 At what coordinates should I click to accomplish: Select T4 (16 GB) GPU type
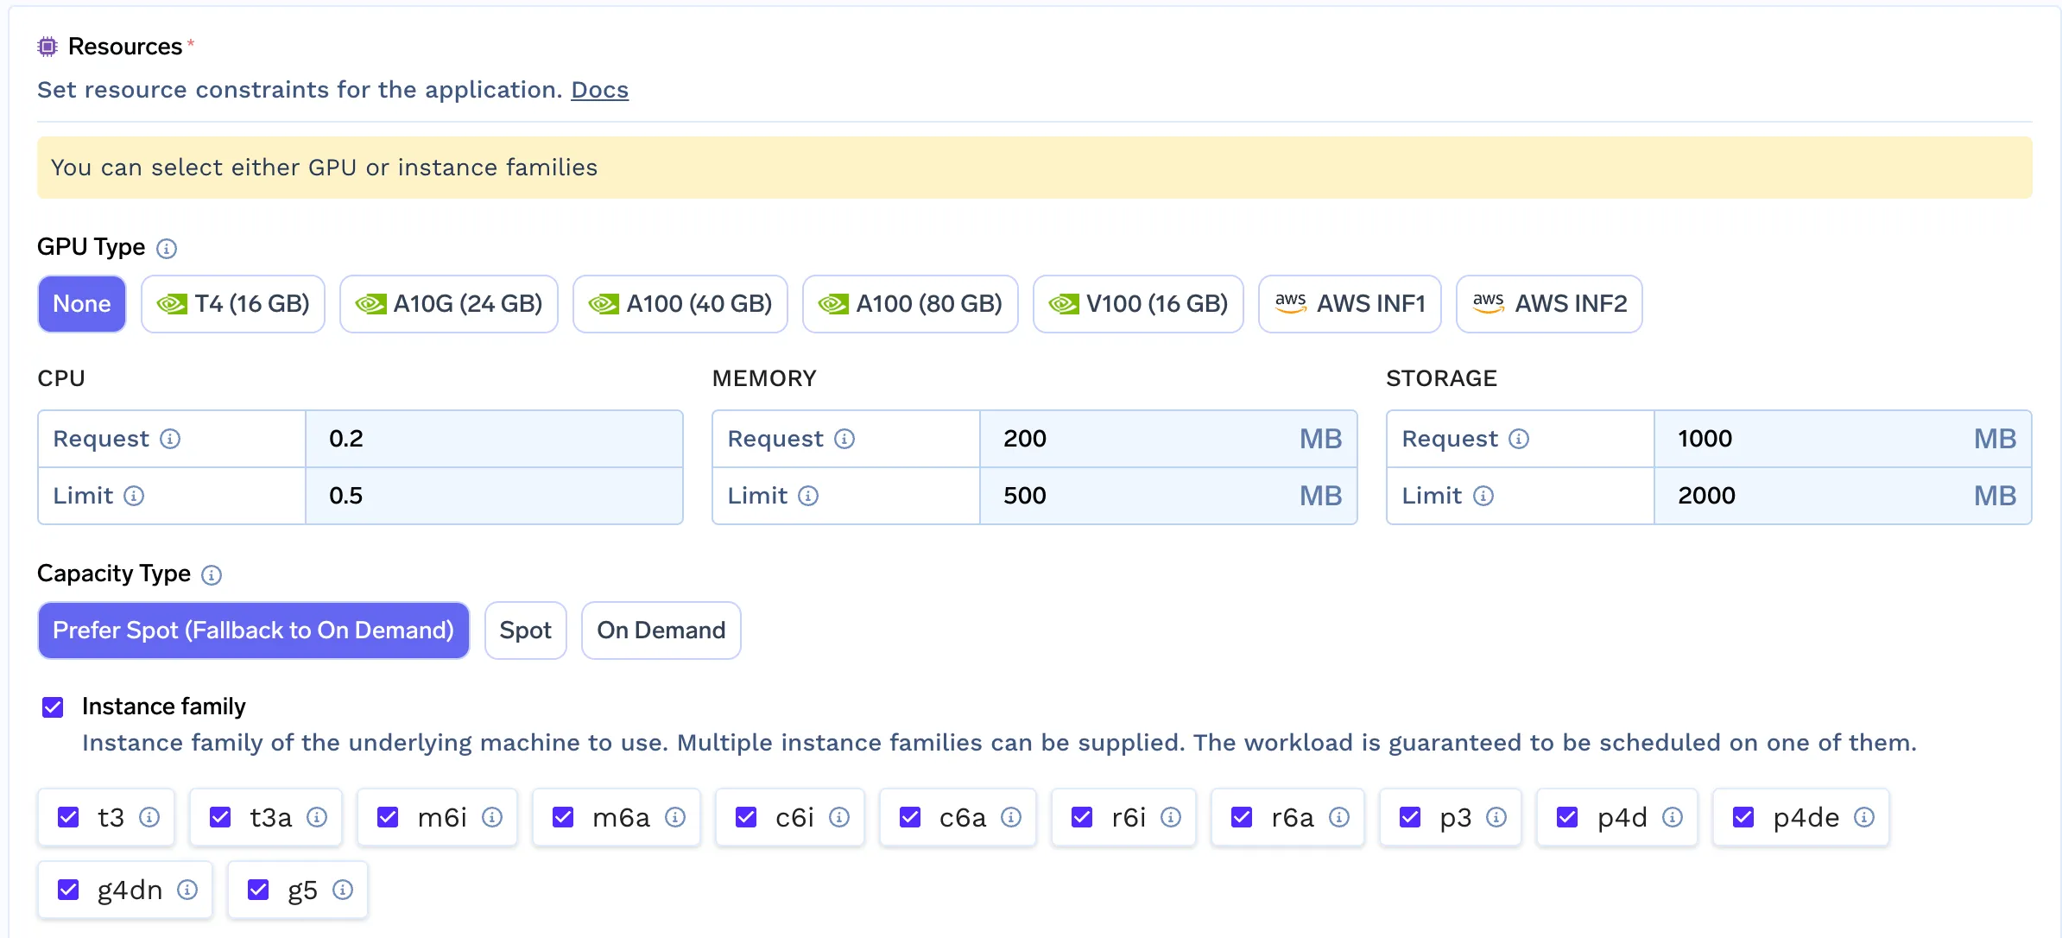pyautogui.click(x=233, y=304)
